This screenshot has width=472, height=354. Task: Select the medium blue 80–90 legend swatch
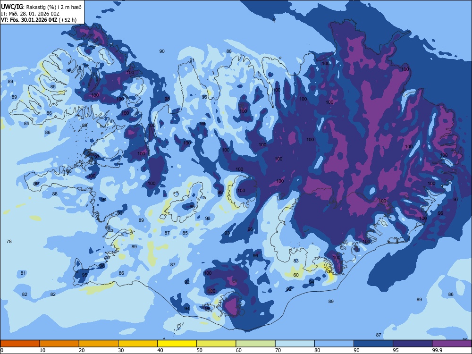tap(334, 344)
